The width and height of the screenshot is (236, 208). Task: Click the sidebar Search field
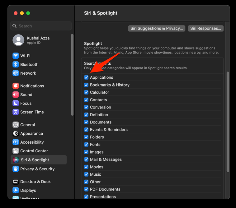click(x=41, y=26)
